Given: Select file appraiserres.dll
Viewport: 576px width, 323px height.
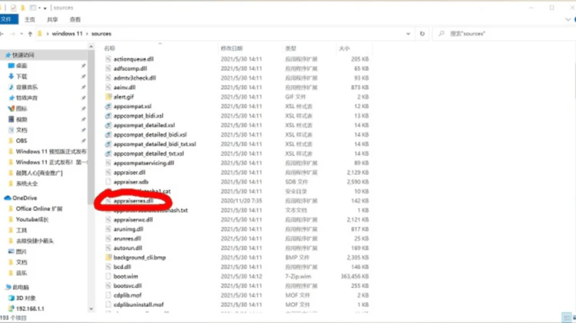Looking at the screenshot, I should point(134,201).
